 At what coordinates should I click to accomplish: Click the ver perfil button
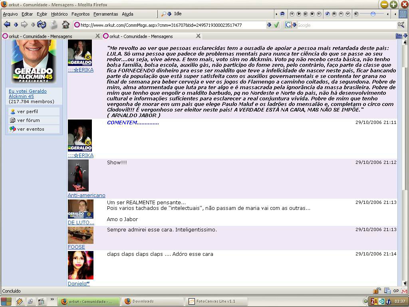point(34,112)
